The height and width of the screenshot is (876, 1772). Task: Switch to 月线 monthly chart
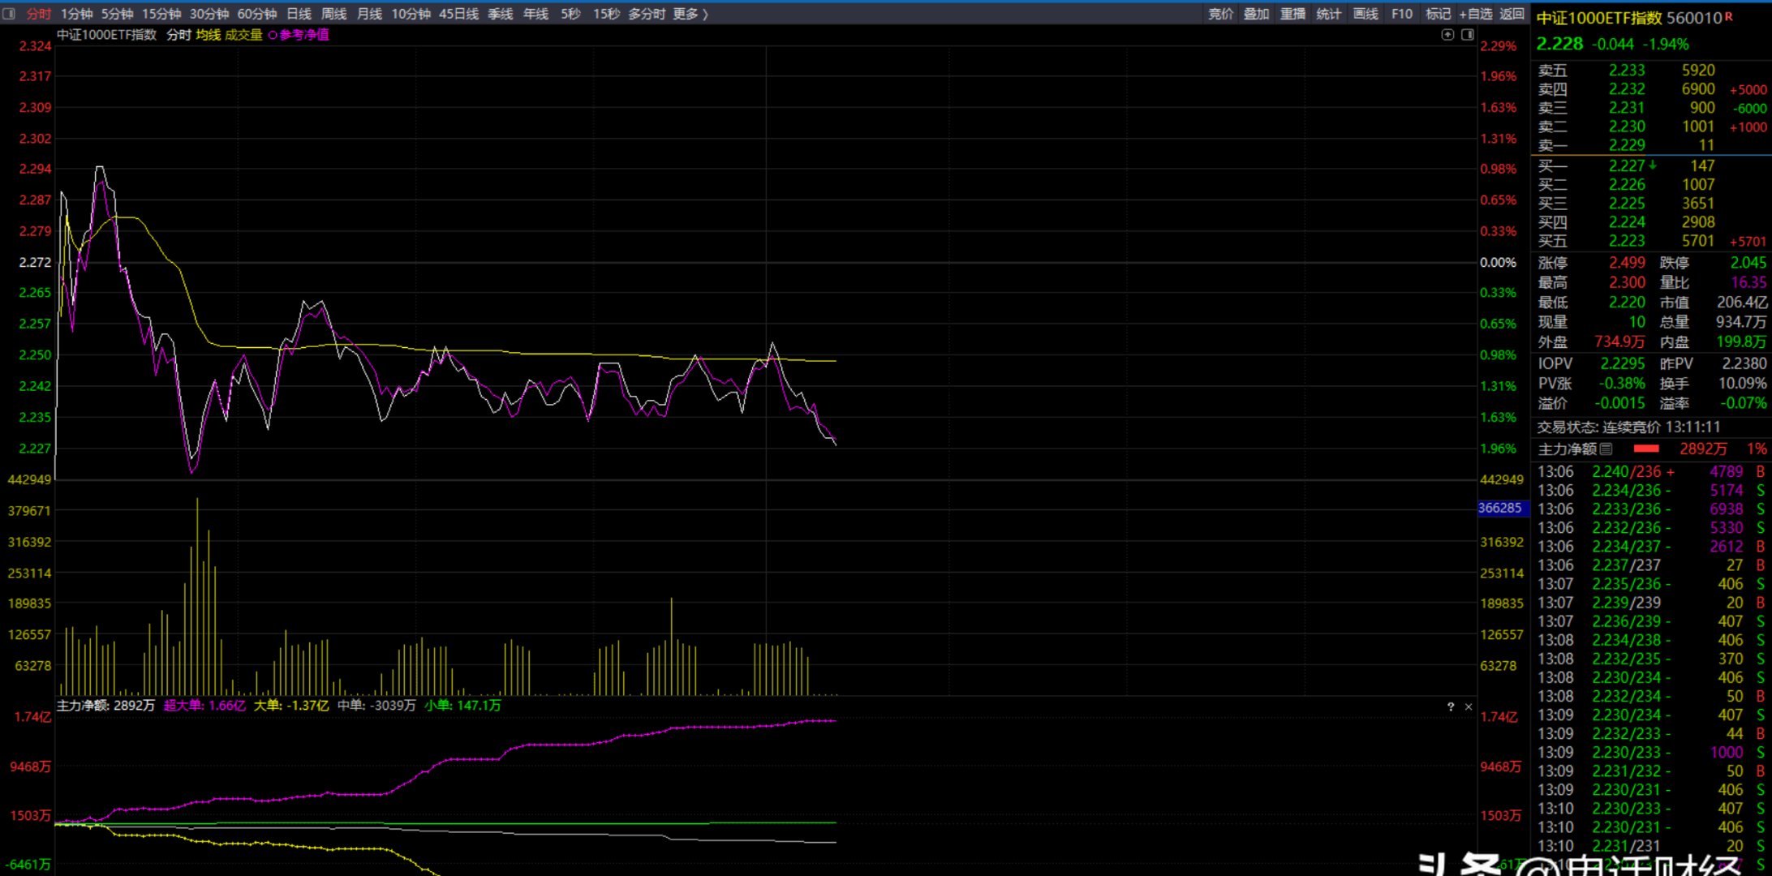(370, 14)
